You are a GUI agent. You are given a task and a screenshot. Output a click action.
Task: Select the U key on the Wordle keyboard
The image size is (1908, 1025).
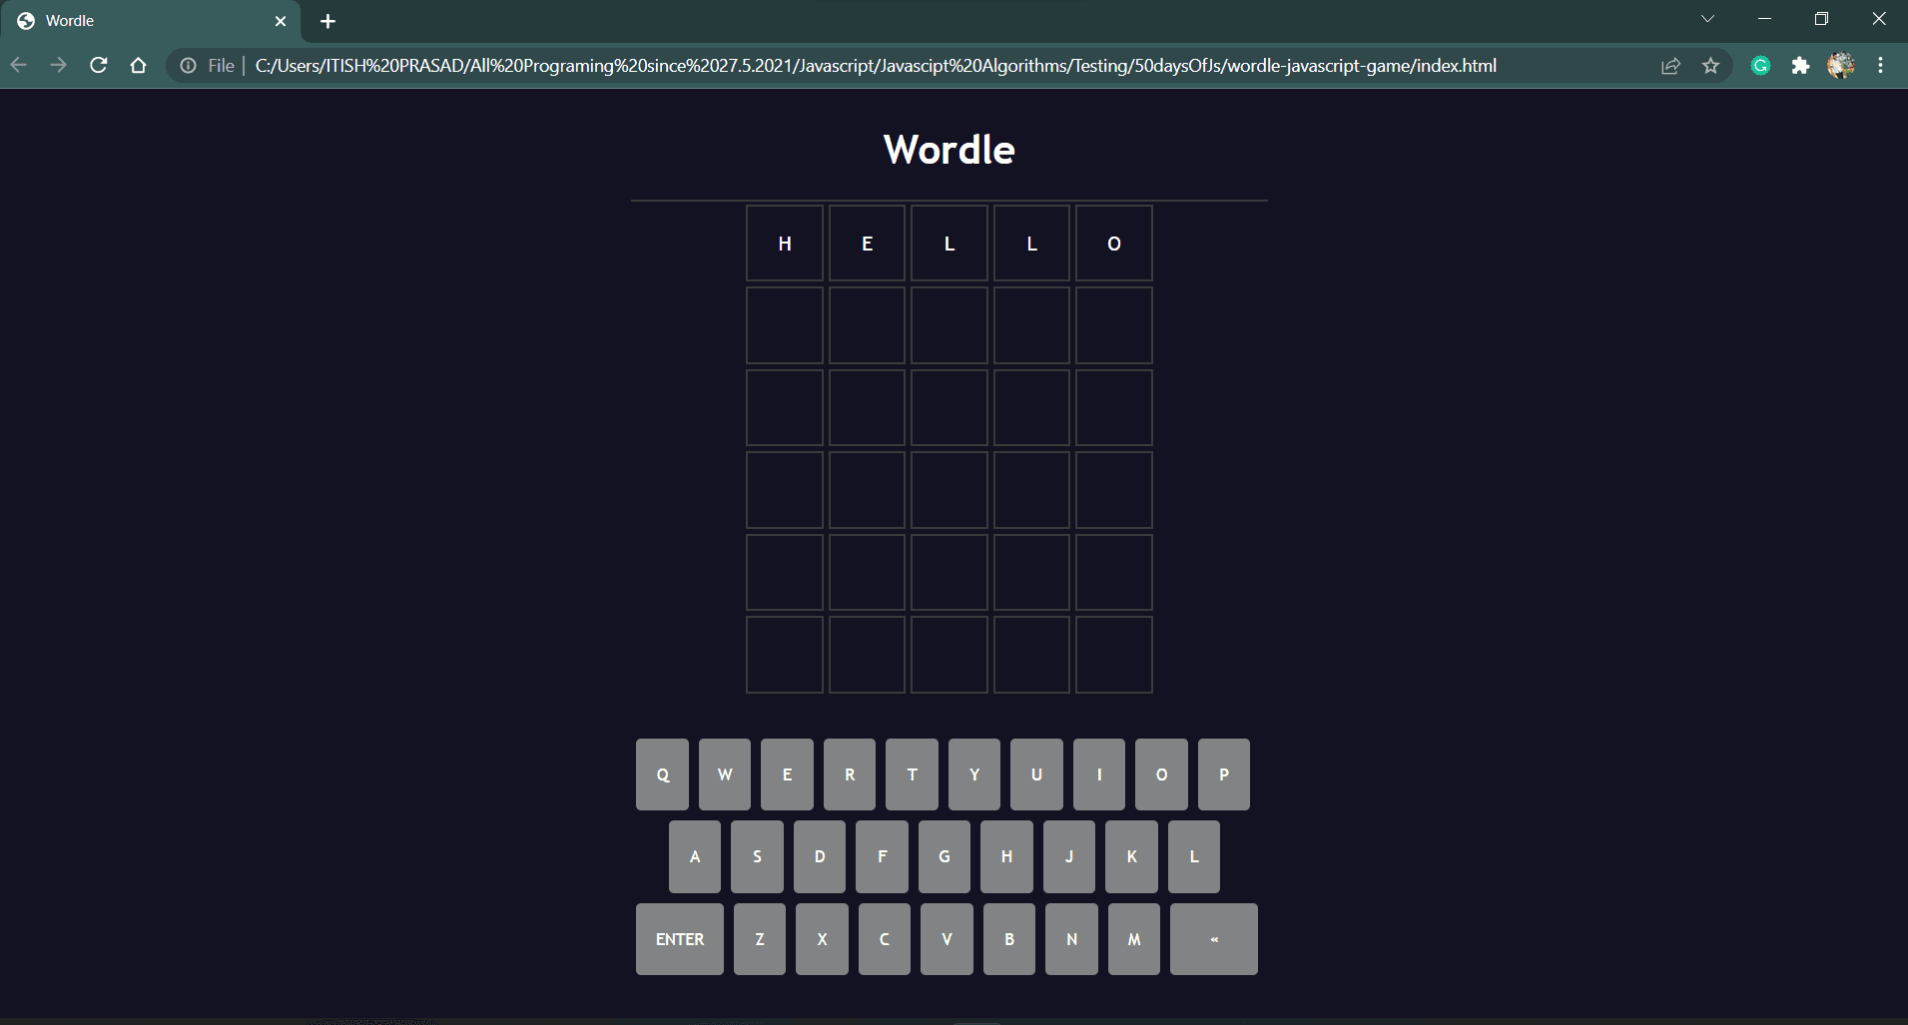coord(1036,774)
